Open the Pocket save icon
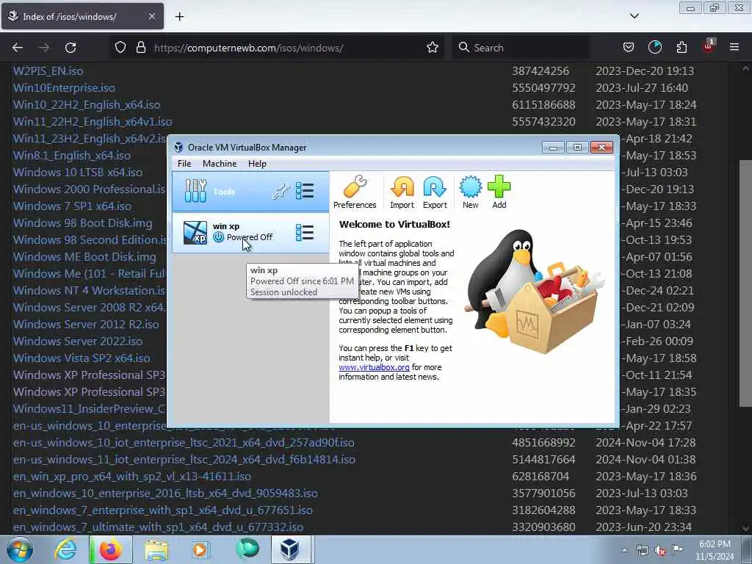 pyautogui.click(x=629, y=48)
